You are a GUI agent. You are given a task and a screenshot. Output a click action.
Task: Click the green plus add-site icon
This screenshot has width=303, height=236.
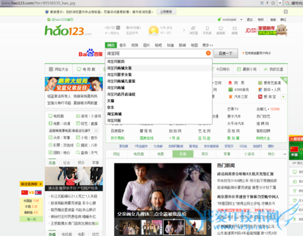[283, 97]
